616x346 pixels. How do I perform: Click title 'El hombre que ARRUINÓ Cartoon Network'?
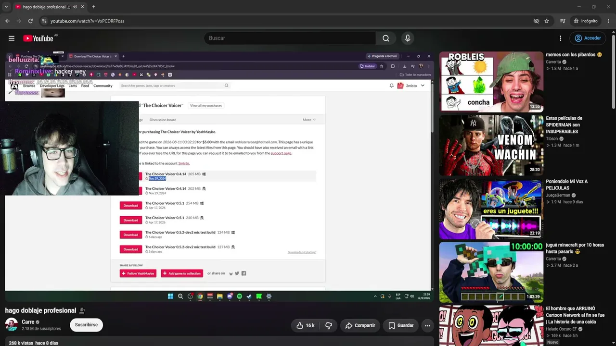(x=575, y=315)
